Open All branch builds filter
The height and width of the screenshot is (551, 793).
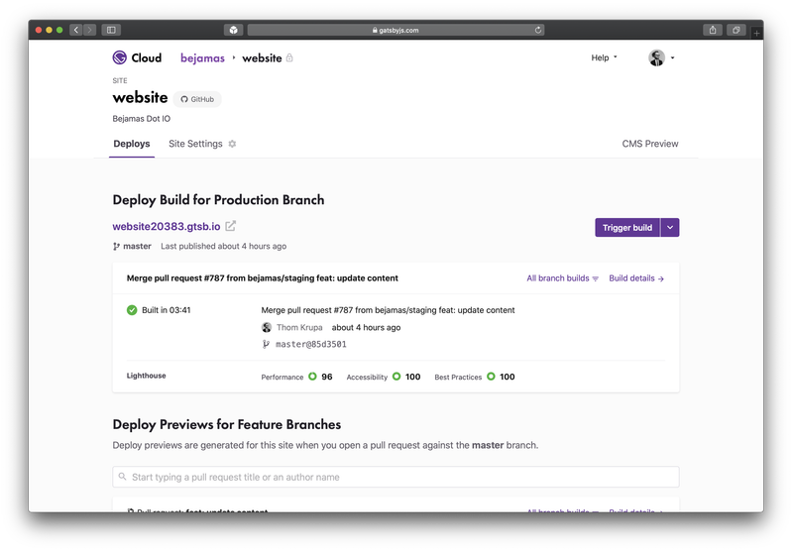[562, 278]
